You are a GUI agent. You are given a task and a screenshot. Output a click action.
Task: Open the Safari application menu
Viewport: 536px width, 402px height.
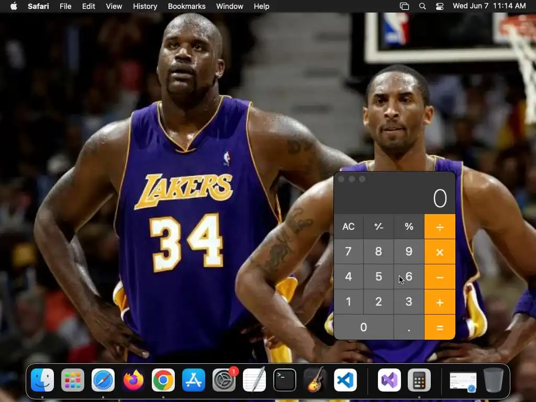(x=38, y=6)
